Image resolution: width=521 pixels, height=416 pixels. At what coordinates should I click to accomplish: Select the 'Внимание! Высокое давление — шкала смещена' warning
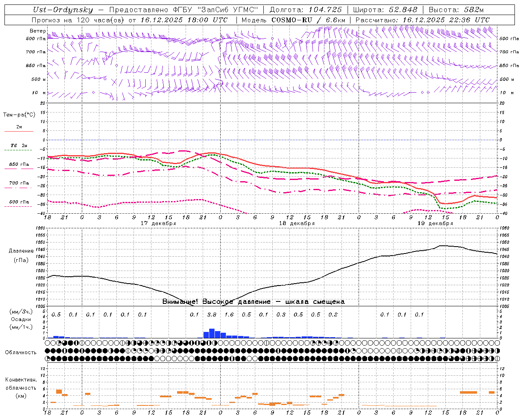[254, 302]
